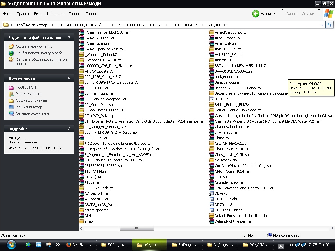Select the Arms_Italy.rar archive icon
Image resolution: width=335 pixels, height=251 pixels.
(x=212, y=43)
